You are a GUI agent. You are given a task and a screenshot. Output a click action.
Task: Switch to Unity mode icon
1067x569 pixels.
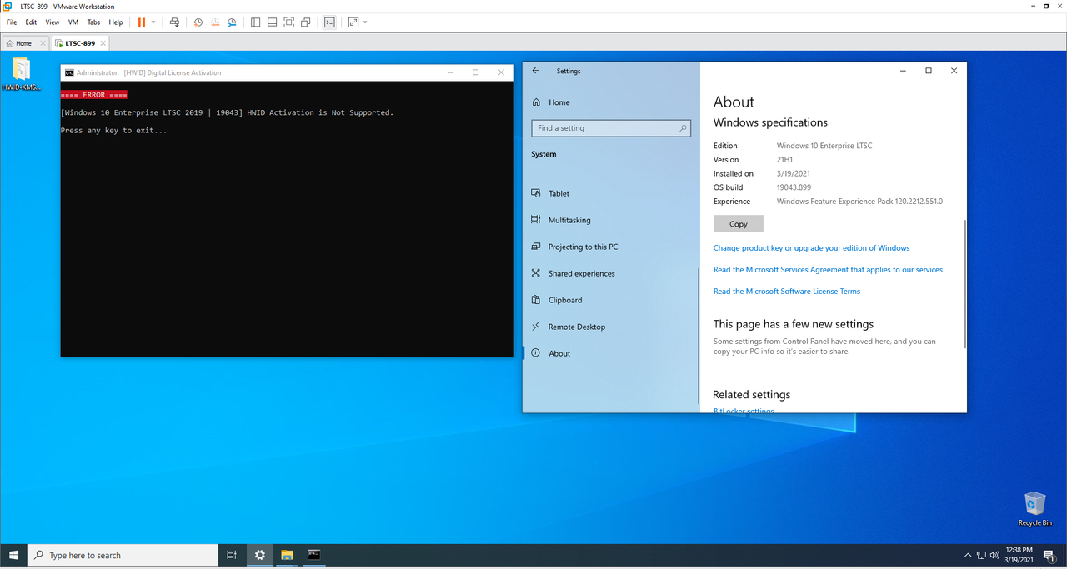coord(306,22)
